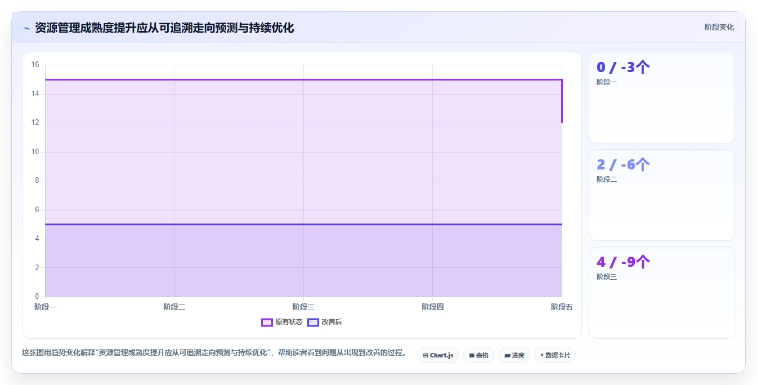This screenshot has height=385, width=757.
Task: Toggle the 改善后 legend series
Action: [324, 322]
